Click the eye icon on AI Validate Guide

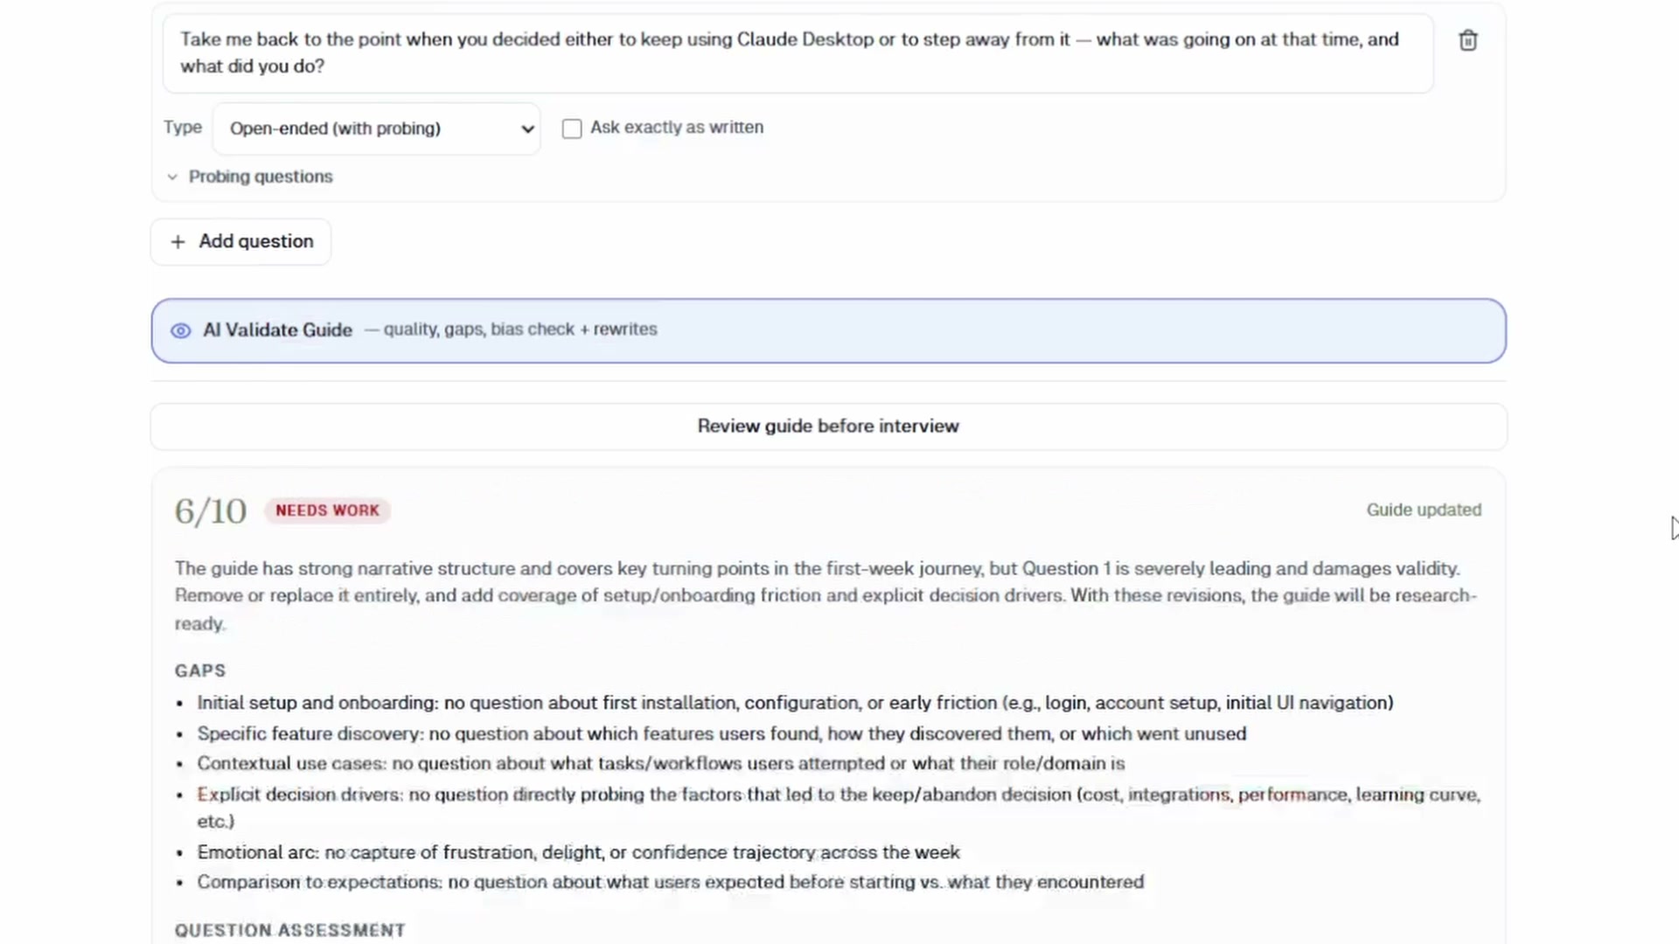(x=180, y=330)
